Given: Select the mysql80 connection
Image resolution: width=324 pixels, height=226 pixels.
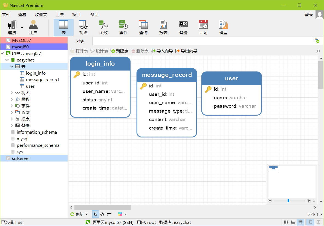Looking at the screenshot, I should (x=34, y=47).
